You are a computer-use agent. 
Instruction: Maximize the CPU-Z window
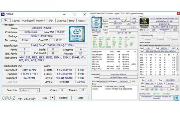74,14
